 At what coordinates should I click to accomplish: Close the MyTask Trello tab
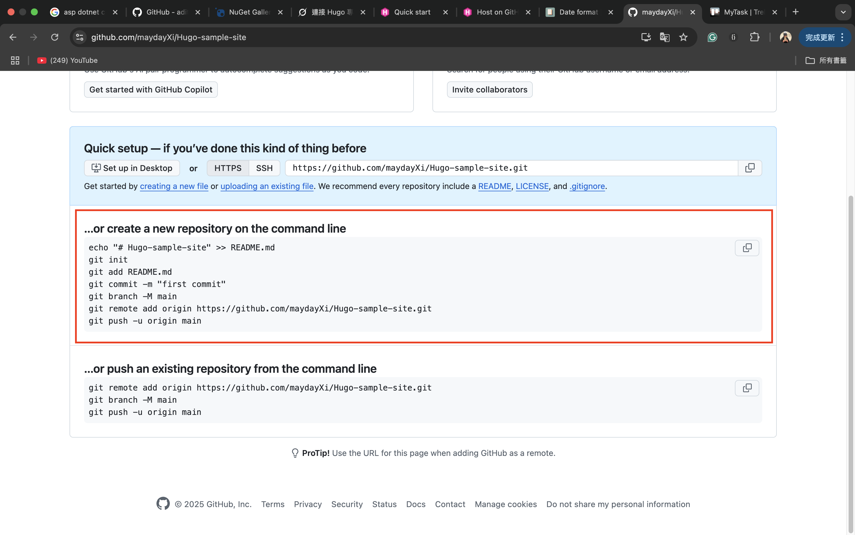click(x=775, y=12)
